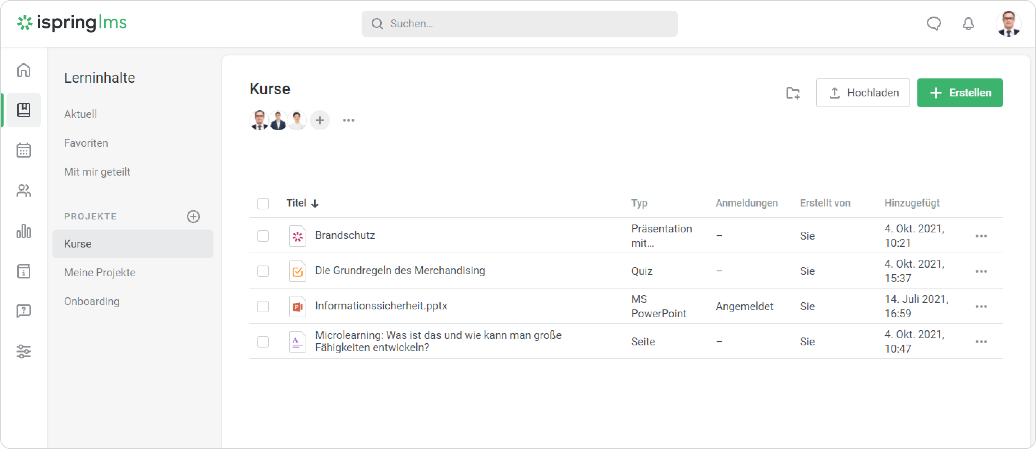Select the Informationssicherheit.pptx checkbox
This screenshot has height=449, width=1036.
click(x=263, y=307)
